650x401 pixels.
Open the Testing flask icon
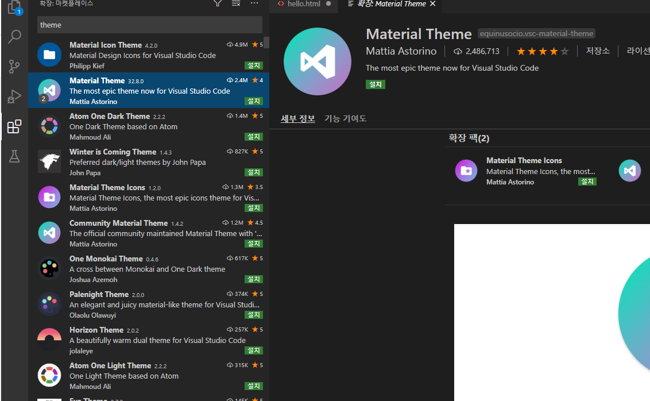click(x=14, y=156)
